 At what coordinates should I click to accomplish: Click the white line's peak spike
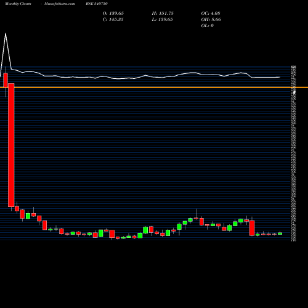pos(6,34)
